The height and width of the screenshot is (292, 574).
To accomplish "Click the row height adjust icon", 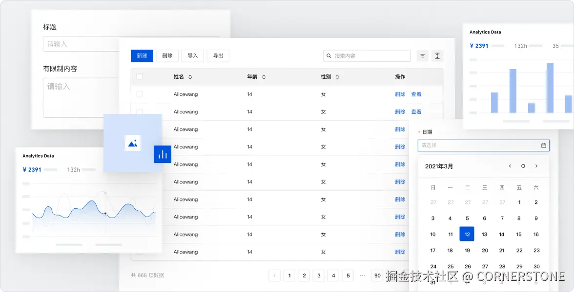I will pyautogui.click(x=437, y=56).
